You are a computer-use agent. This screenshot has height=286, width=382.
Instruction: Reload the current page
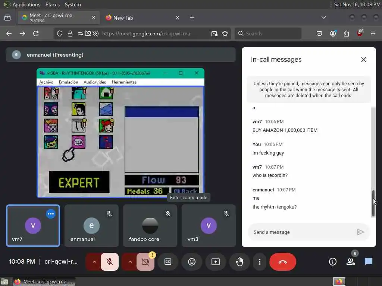tap(36, 34)
